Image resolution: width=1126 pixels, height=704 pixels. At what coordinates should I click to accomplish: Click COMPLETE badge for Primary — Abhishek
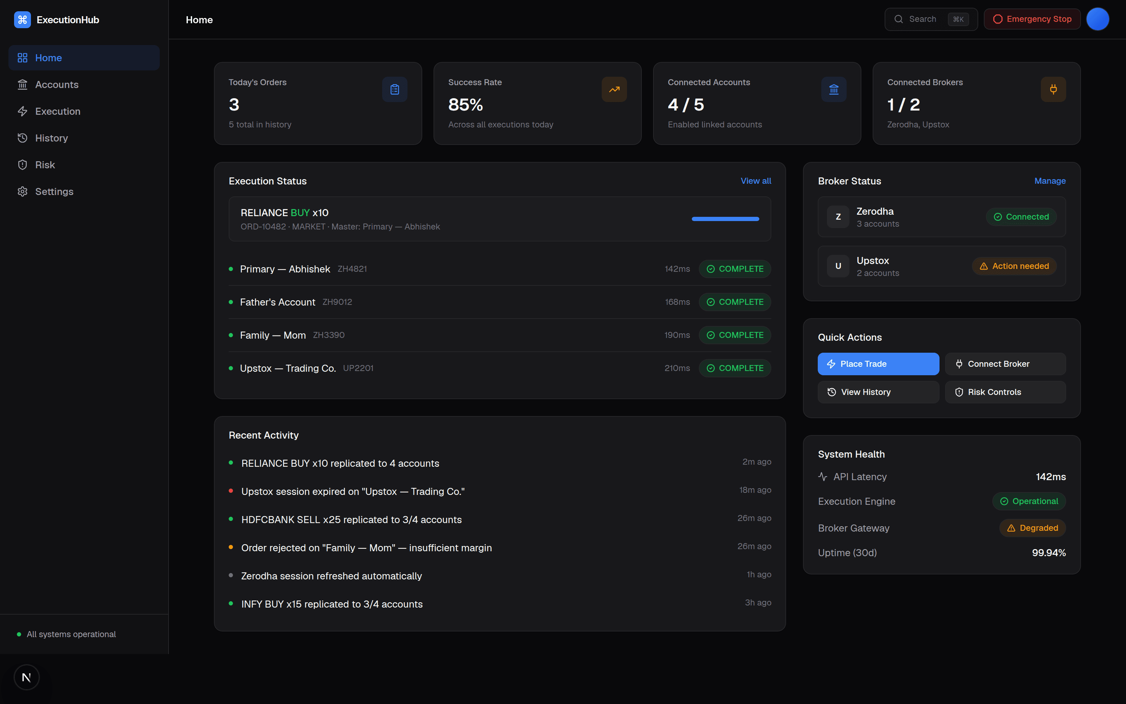[735, 269]
